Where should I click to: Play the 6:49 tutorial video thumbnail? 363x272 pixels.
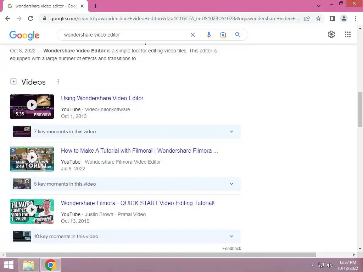point(32,159)
